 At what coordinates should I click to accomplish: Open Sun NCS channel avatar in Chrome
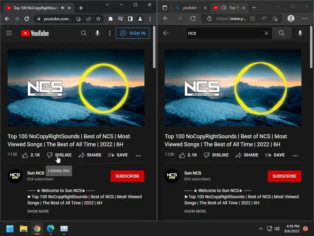coord(15,175)
